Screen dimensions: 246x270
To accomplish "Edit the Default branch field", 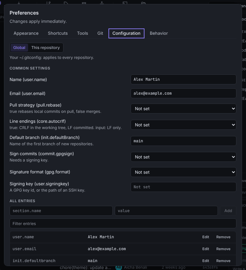I will pos(184,141).
